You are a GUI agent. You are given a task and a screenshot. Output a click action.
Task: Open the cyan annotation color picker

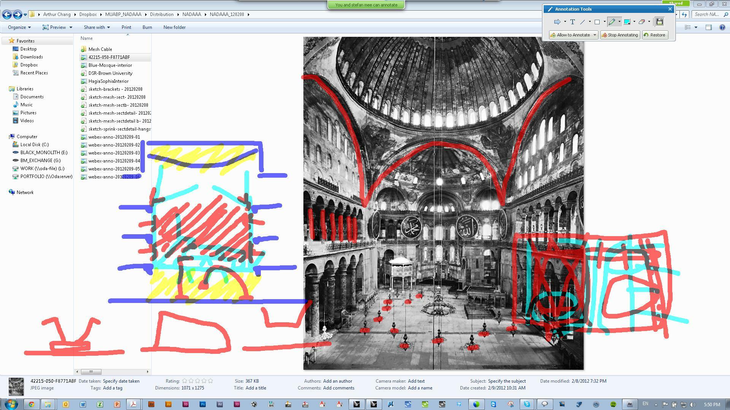[x=627, y=22]
